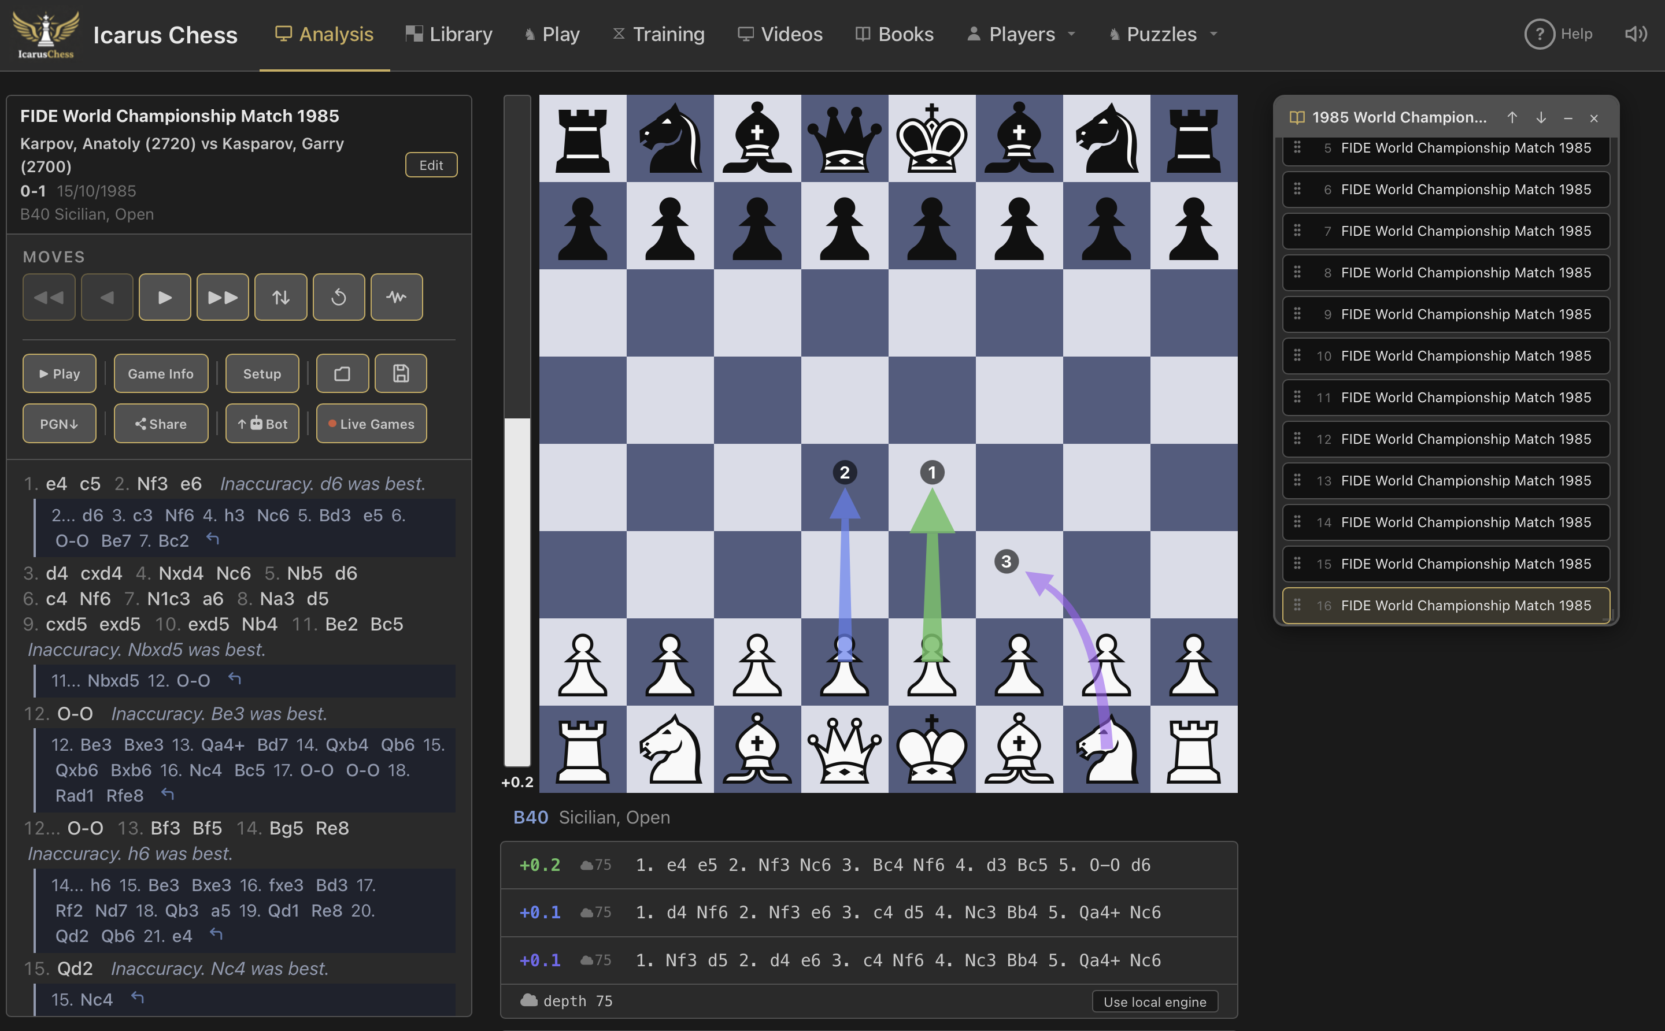The width and height of the screenshot is (1665, 1031).
Task: Click drag handle icon of game 12
Action: point(1297,439)
